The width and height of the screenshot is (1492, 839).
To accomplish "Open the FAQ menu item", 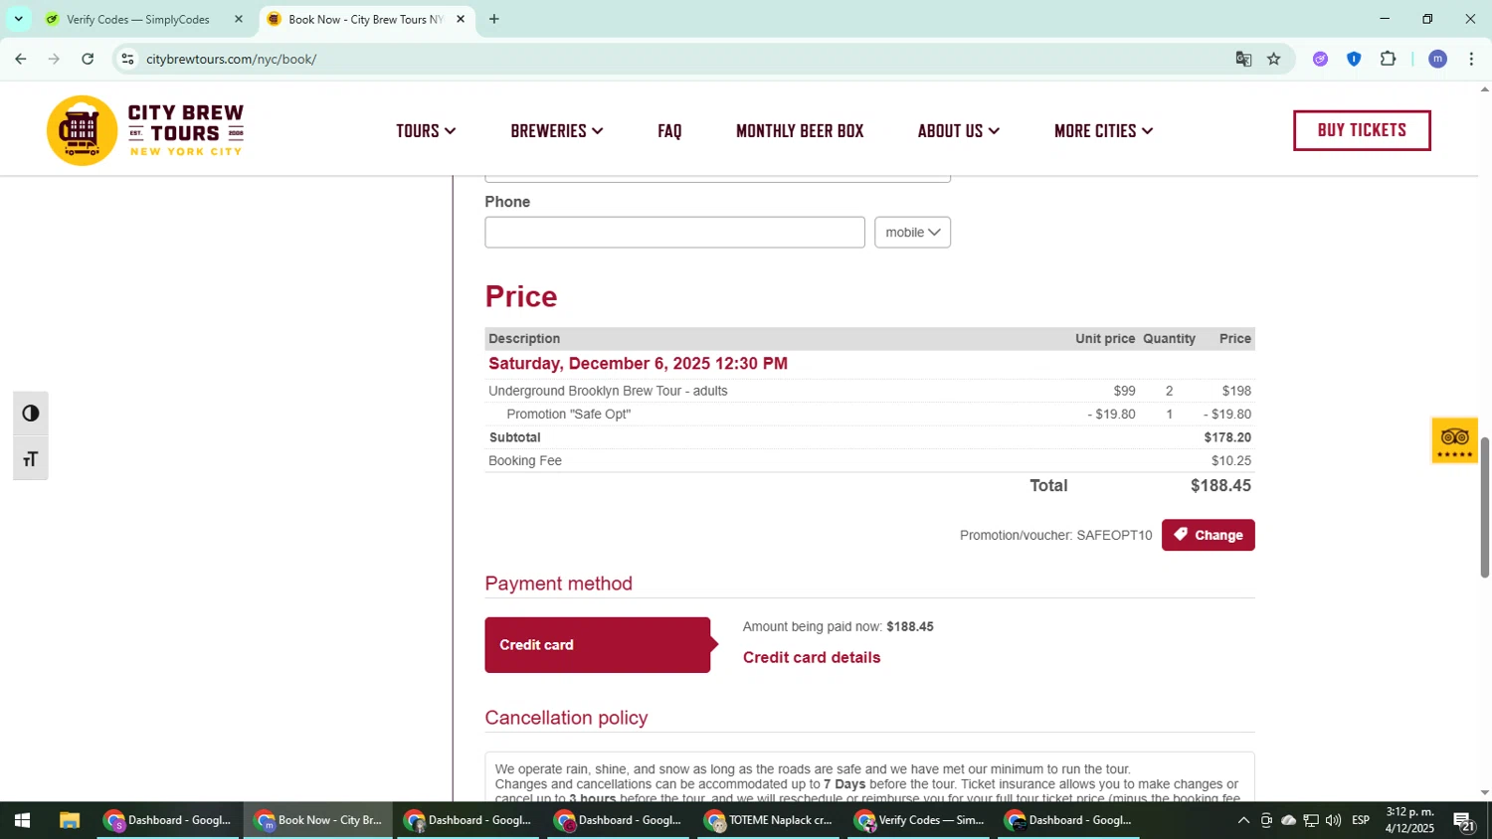I will point(669,131).
